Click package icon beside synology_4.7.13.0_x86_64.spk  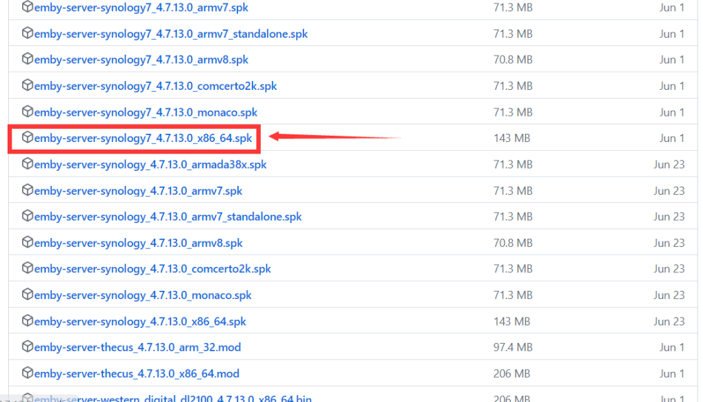click(27, 320)
